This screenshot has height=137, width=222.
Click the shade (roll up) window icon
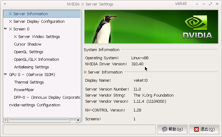click(197, 4)
